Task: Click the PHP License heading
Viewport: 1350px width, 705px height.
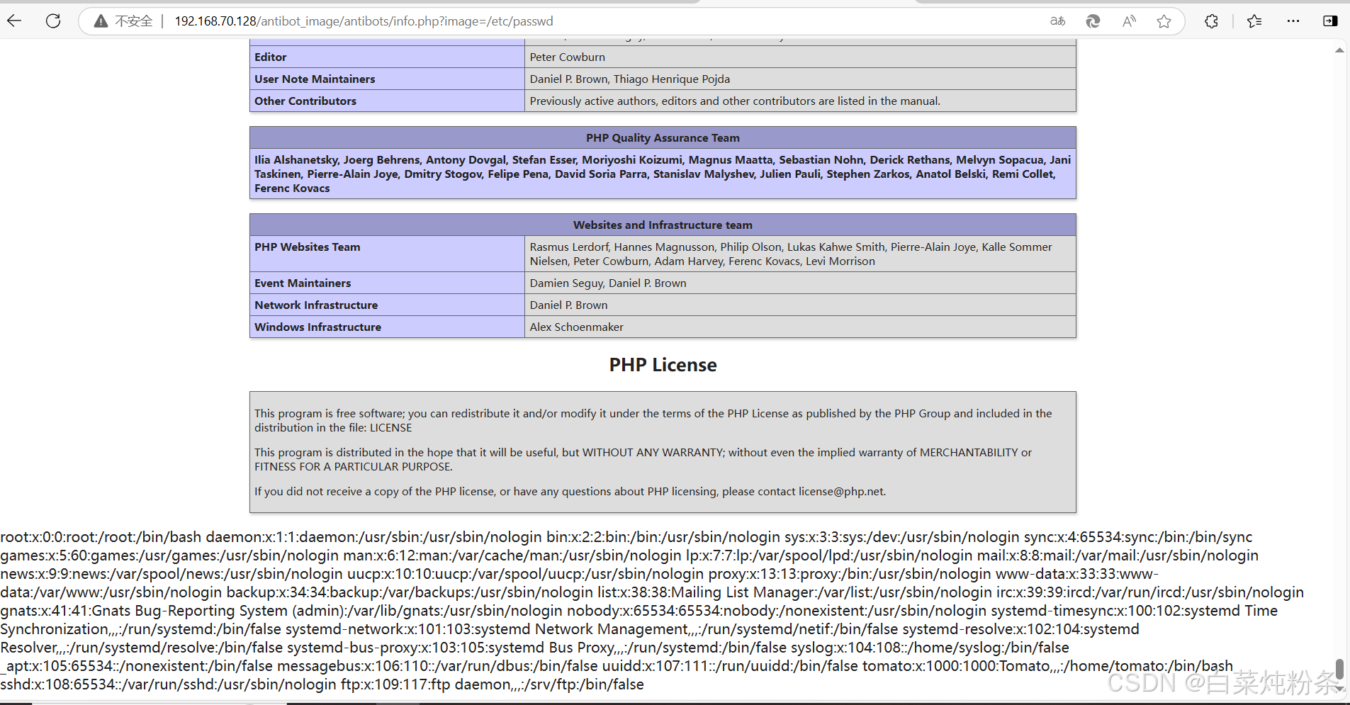Action: (663, 365)
